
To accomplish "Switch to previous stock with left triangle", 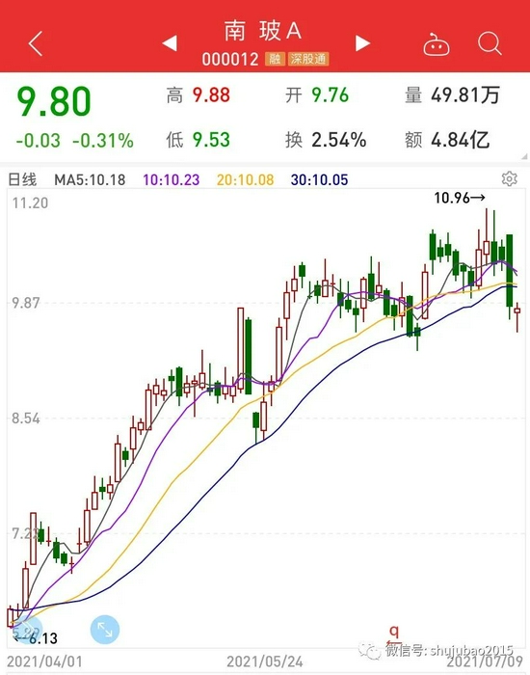I will (170, 43).
